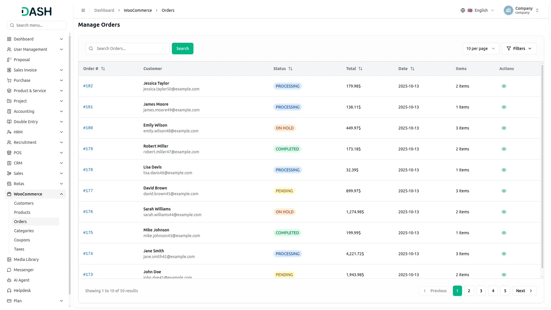
Task: Open the 10 per page dropdown
Action: point(481,49)
